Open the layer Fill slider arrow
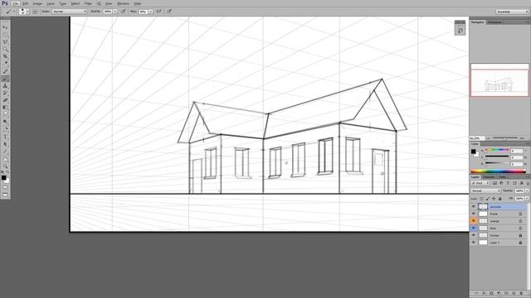Screen dimensions: 531x298 click(527, 199)
